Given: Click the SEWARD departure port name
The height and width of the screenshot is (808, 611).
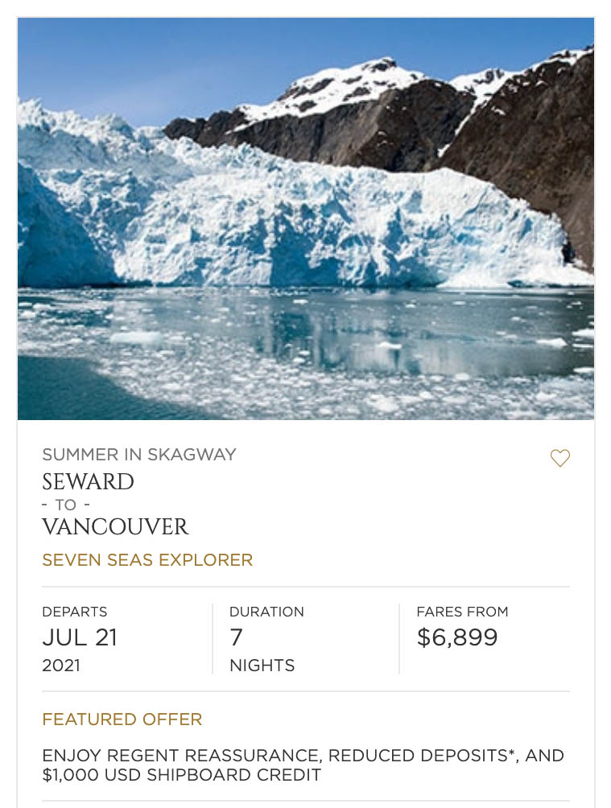Looking at the screenshot, I should pos(88,482).
